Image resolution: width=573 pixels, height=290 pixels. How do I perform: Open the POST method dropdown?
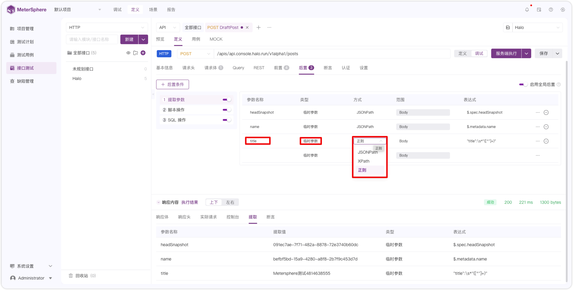click(x=195, y=54)
